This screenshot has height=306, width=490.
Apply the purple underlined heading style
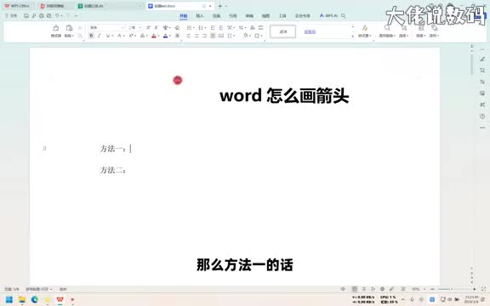point(310,31)
